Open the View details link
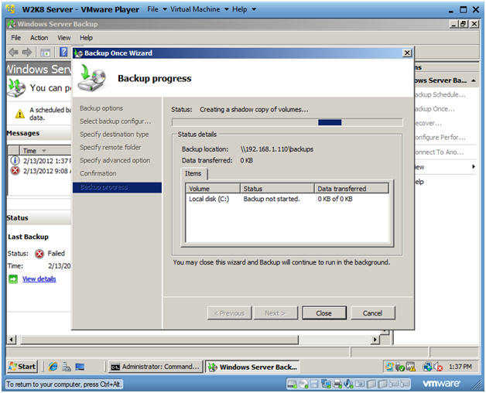 [x=39, y=279]
